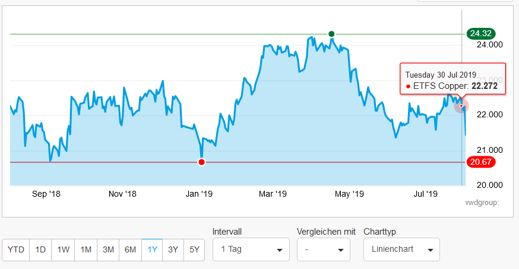The width and height of the screenshot is (519, 269).
Task: Show the 3Y chart period
Action: coord(173,249)
